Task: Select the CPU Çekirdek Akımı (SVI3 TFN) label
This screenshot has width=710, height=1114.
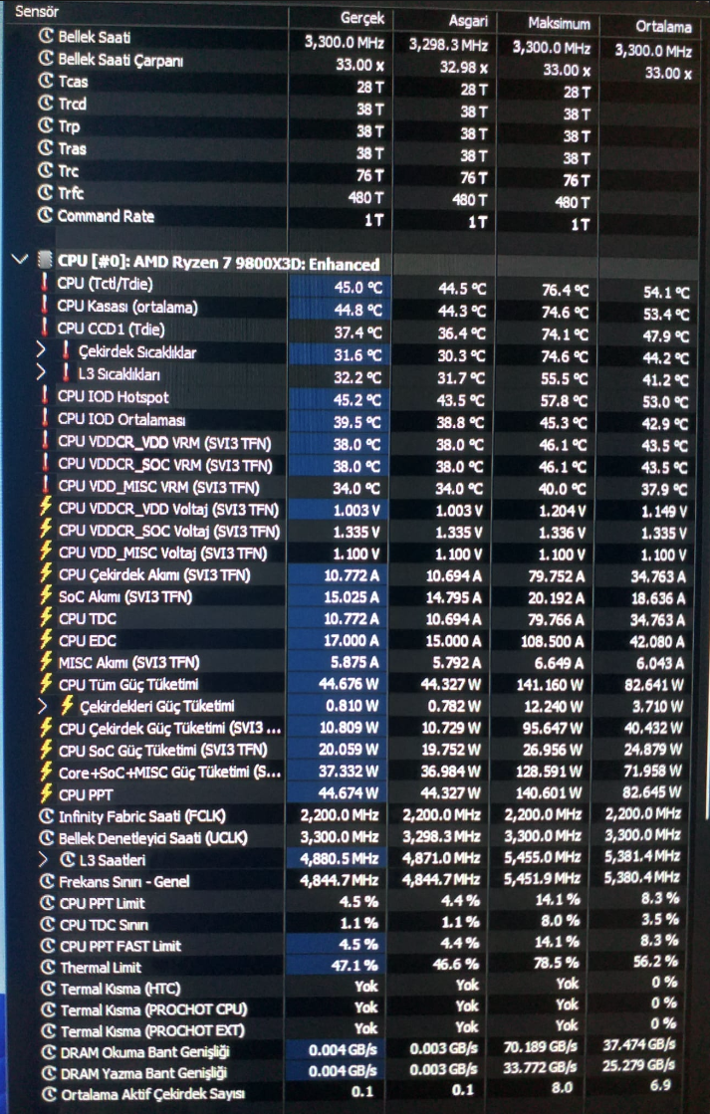Action: (154, 574)
